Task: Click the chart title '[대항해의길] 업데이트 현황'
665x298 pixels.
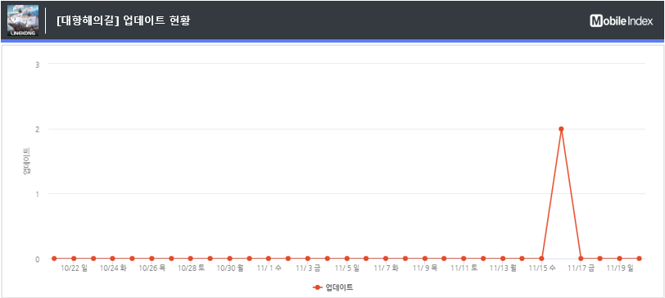Action: [124, 20]
